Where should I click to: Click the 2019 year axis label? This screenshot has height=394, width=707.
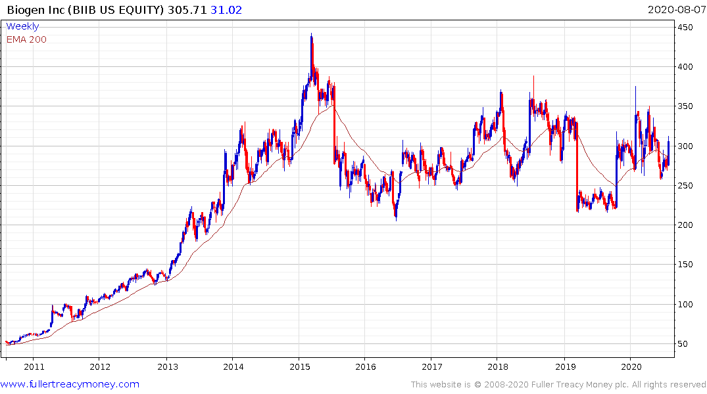coord(566,366)
